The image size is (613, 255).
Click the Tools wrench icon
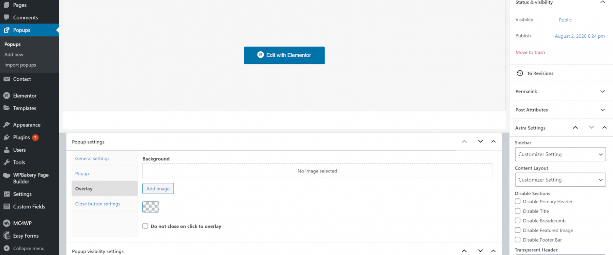(x=6, y=162)
